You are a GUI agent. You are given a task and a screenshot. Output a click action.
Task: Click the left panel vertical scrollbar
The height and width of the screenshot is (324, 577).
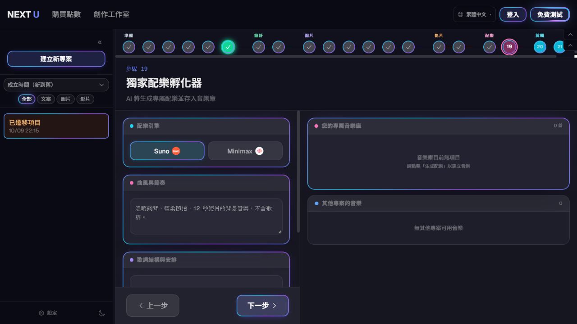pyautogui.click(x=298, y=172)
